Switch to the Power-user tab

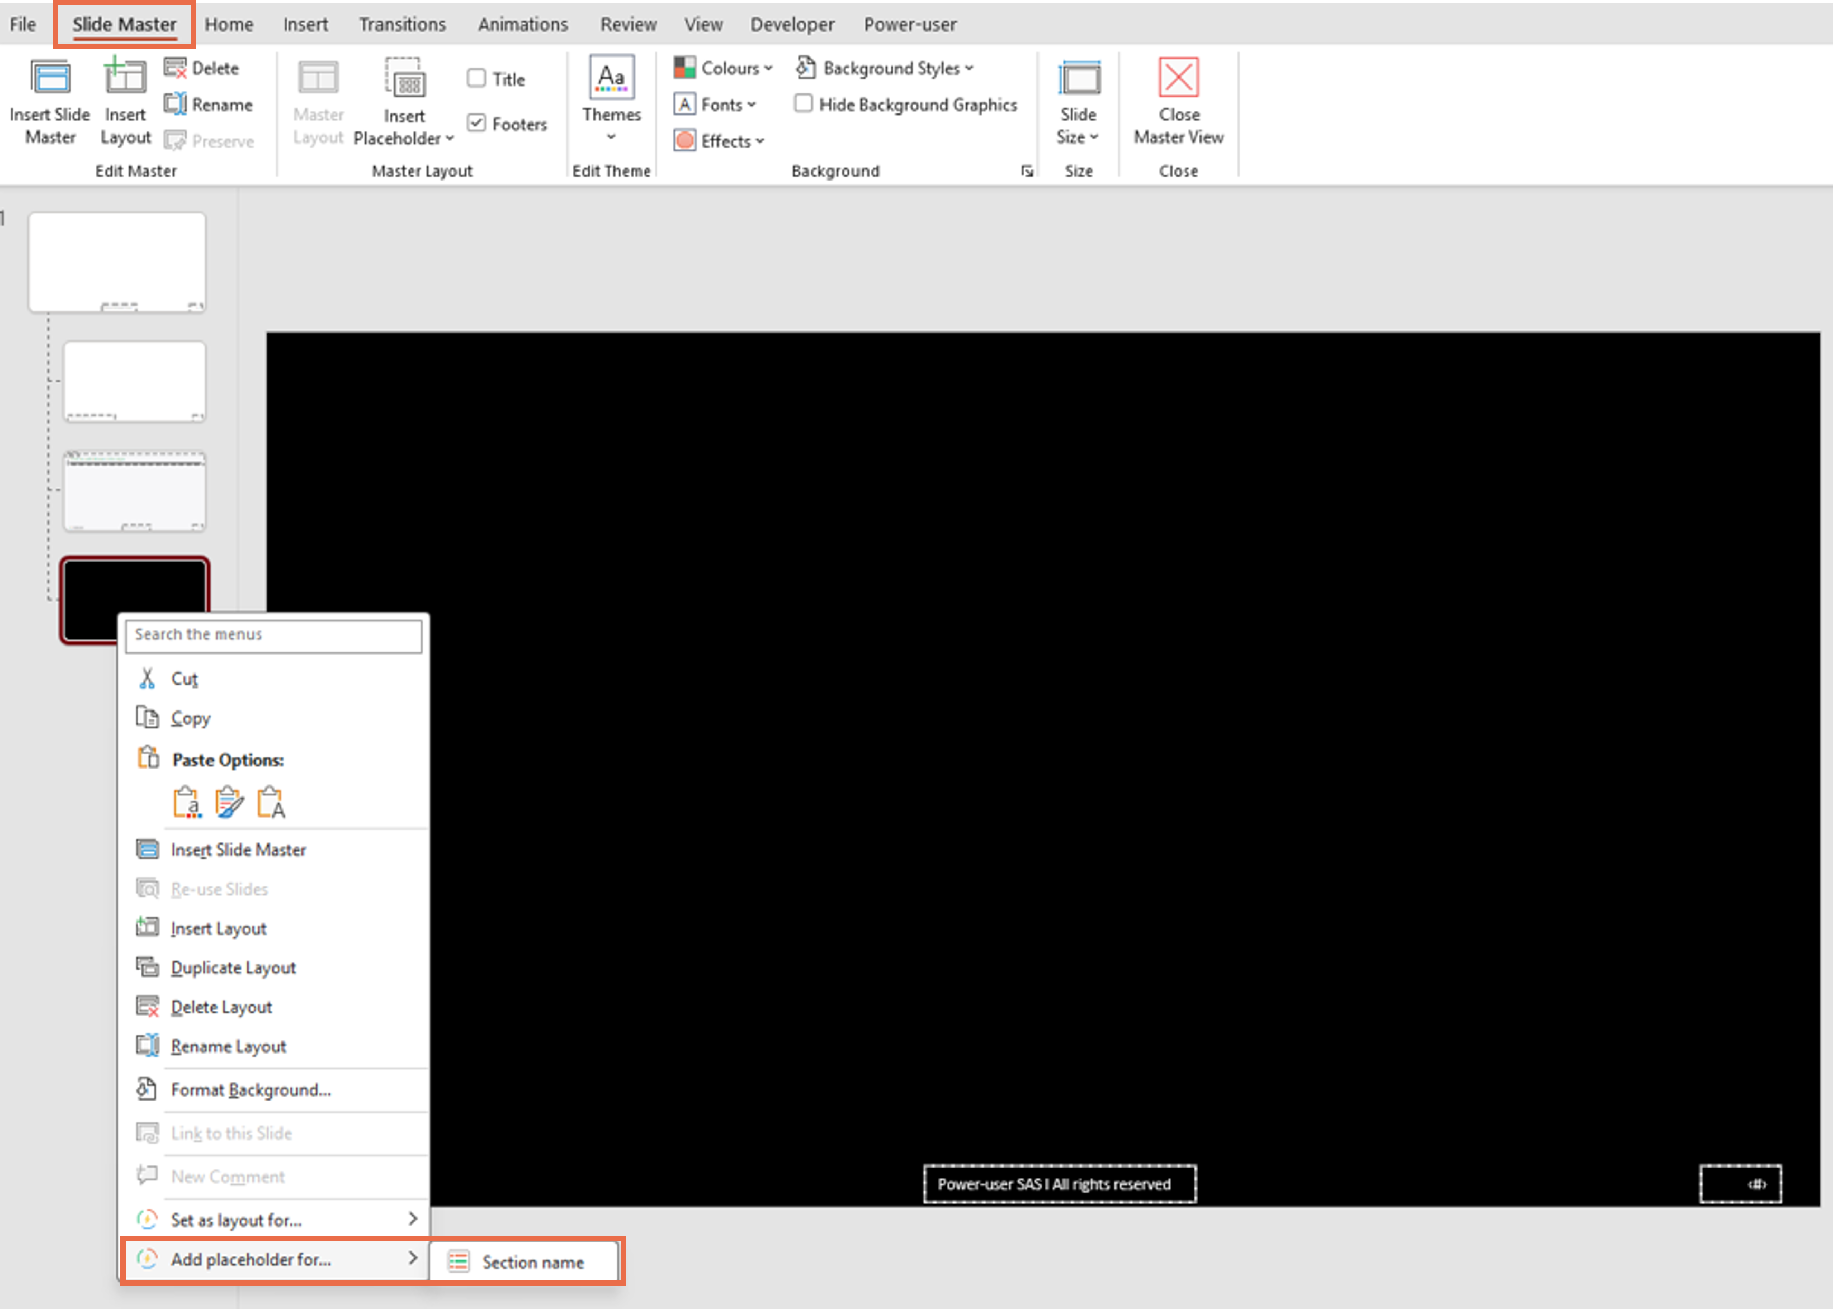[910, 24]
